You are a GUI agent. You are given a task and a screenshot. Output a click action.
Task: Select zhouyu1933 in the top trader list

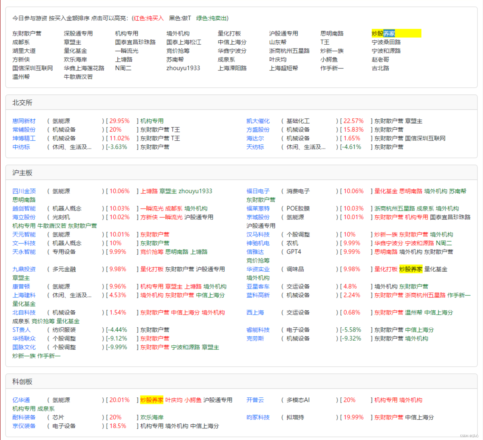[x=183, y=68]
